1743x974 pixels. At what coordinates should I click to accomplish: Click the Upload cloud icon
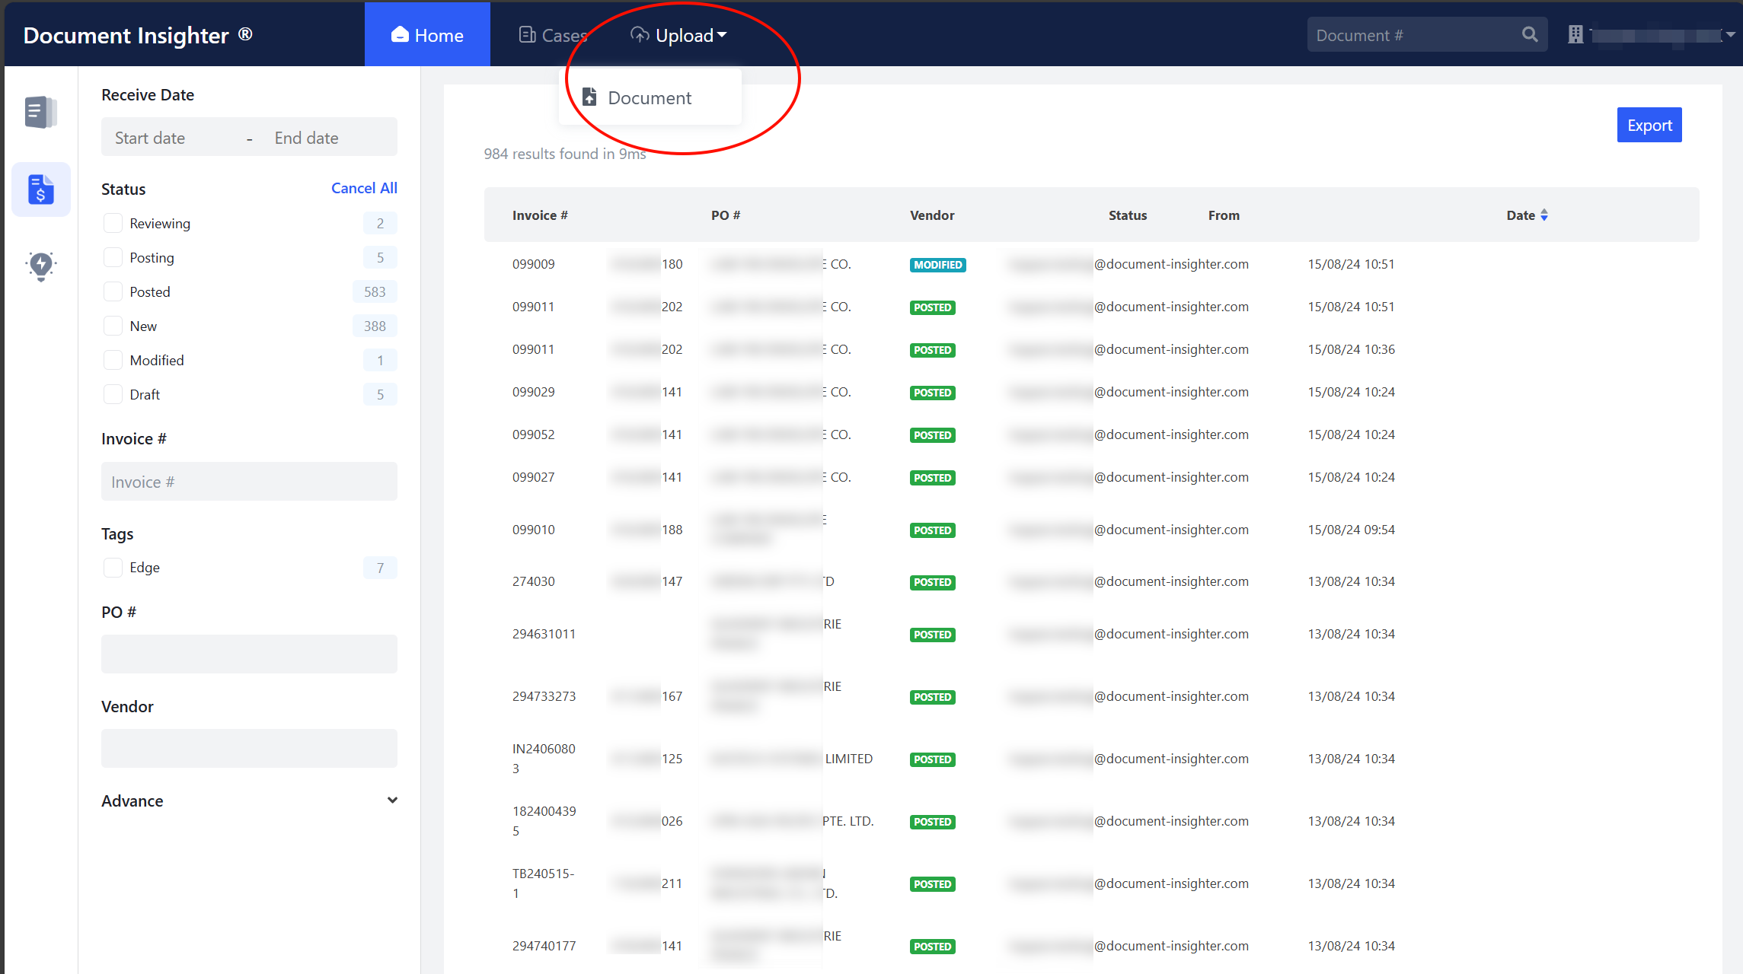[x=640, y=35]
